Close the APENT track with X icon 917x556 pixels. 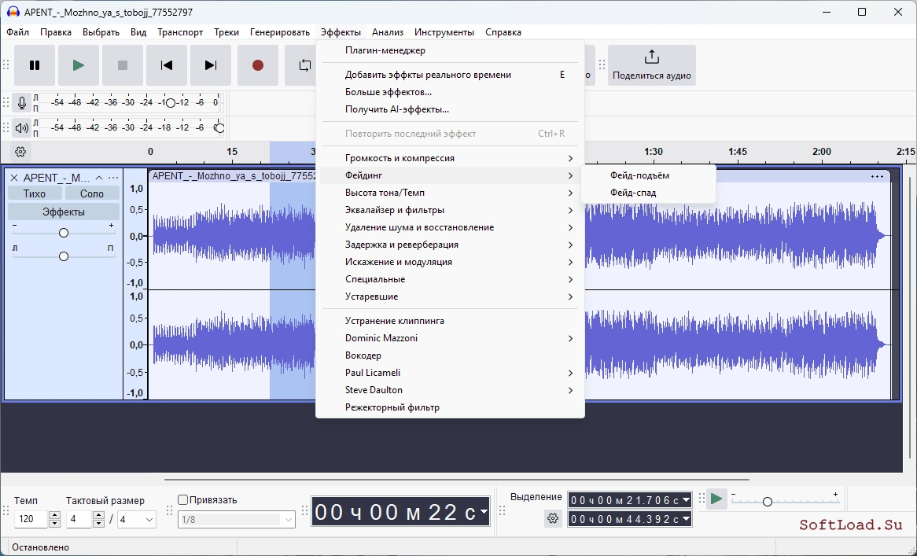click(x=14, y=178)
